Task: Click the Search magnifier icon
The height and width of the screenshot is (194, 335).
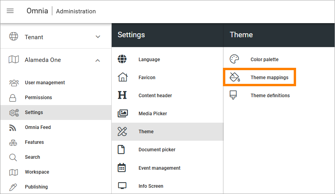Action: (x=13, y=158)
